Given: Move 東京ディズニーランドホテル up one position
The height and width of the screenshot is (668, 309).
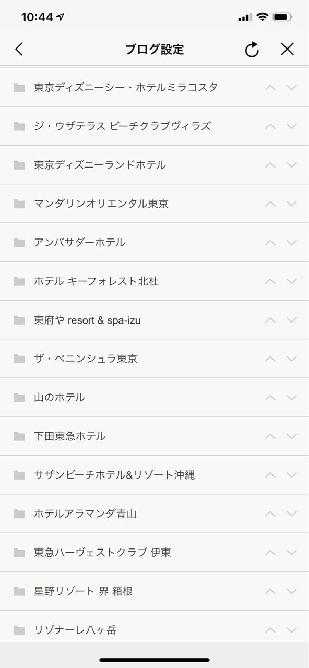Looking at the screenshot, I should 270,165.
